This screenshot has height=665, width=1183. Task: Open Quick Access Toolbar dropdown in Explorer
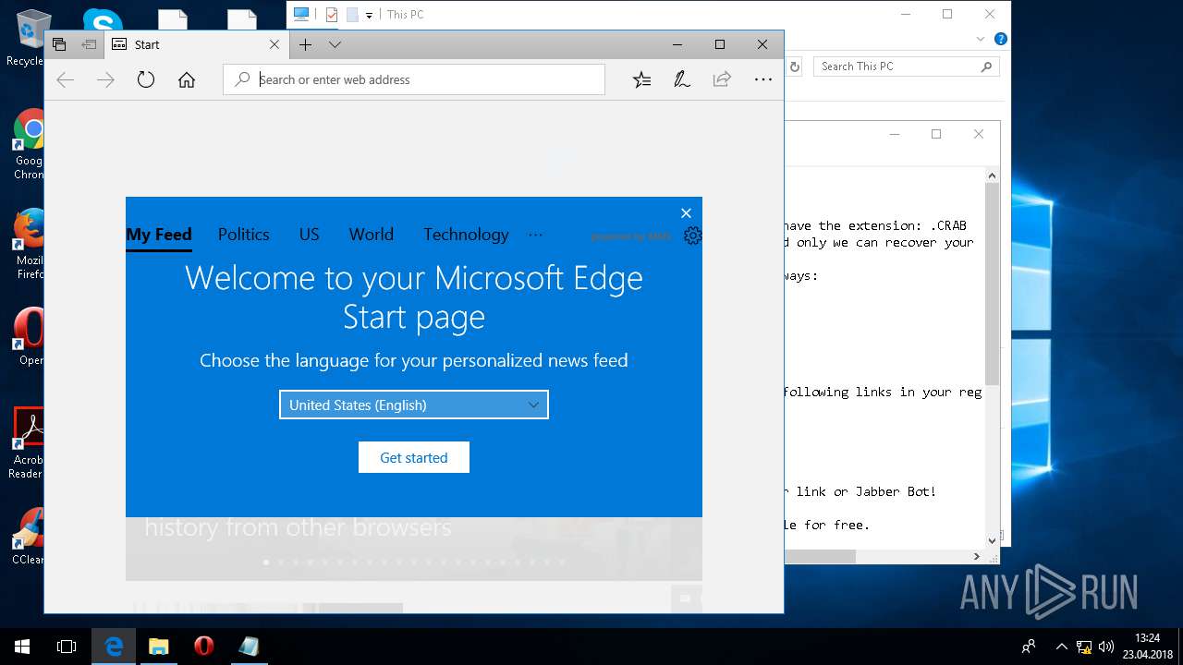click(x=369, y=15)
